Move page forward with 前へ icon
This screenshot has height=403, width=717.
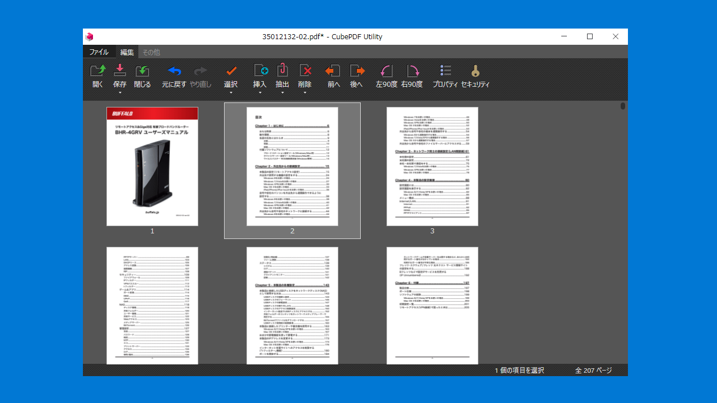pyautogui.click(x=333, y=71)
